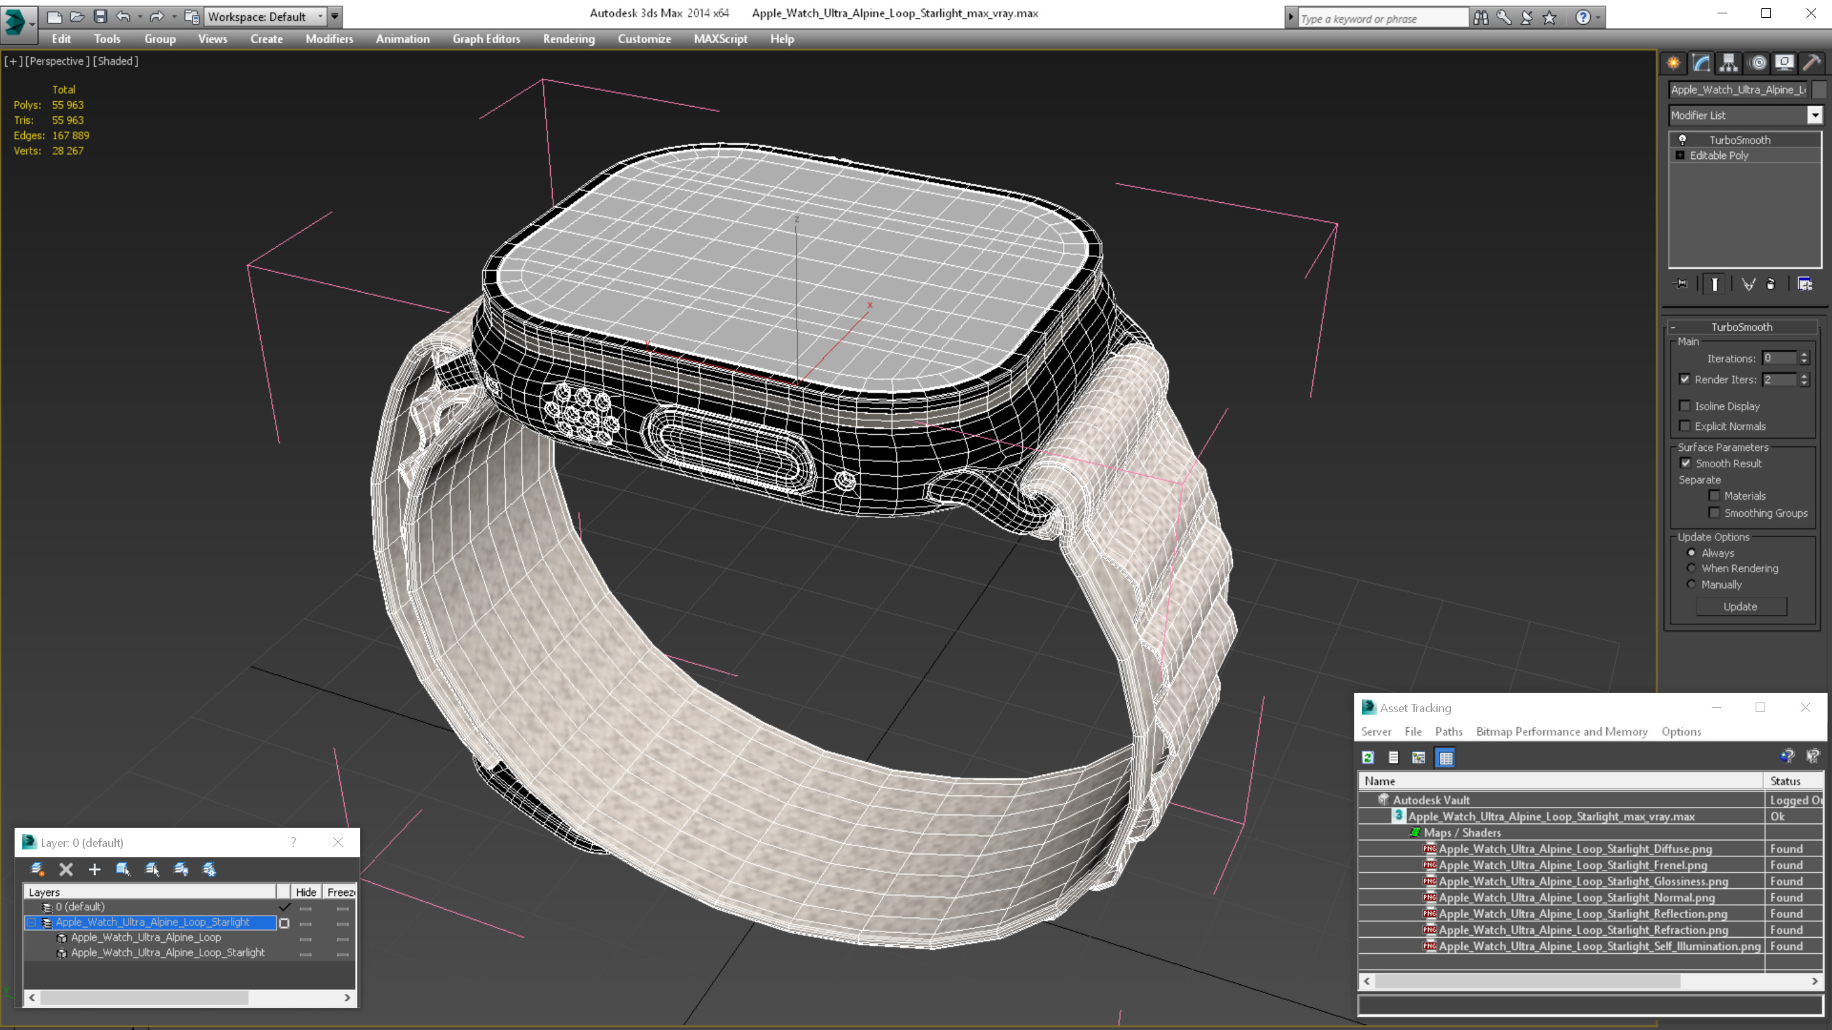
Task: Enable Explicit Normals checkbox
Action: [x=1684, y=426]
